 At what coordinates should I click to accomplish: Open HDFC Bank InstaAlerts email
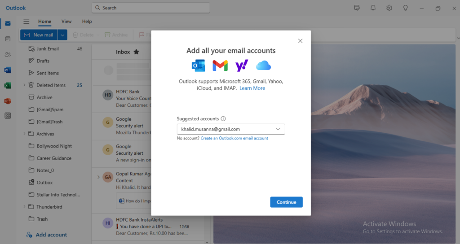pyautogui.click(x=148, y=227)
